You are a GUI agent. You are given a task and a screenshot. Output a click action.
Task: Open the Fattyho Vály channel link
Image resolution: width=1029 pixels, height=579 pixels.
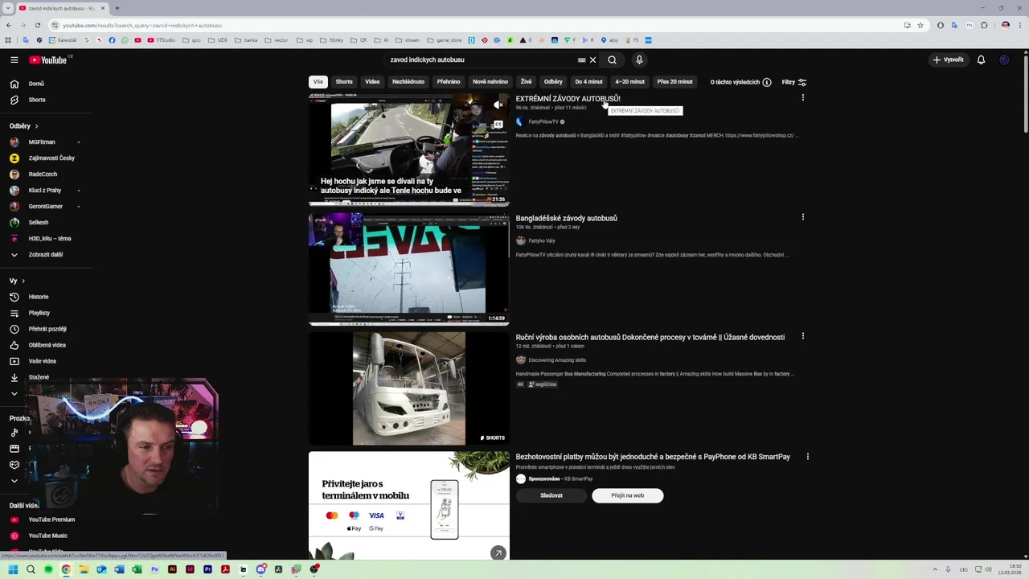tap(542, 240)
